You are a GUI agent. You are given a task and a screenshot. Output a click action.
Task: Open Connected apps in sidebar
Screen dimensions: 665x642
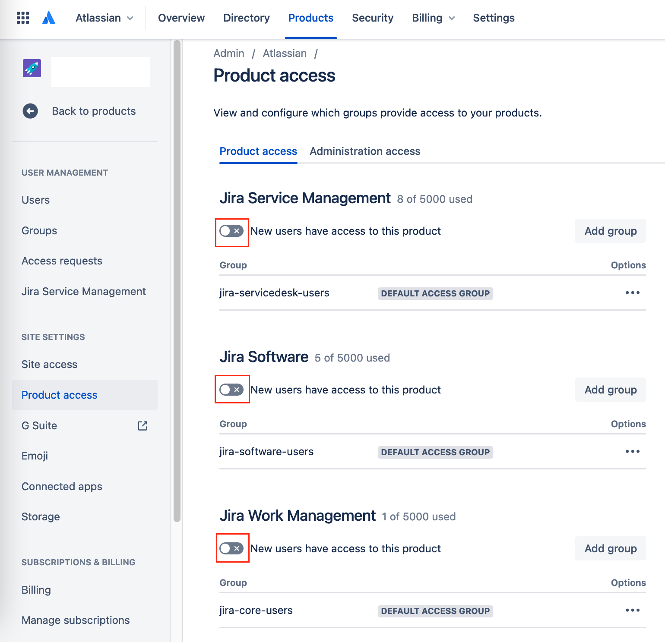click(62, 487)
